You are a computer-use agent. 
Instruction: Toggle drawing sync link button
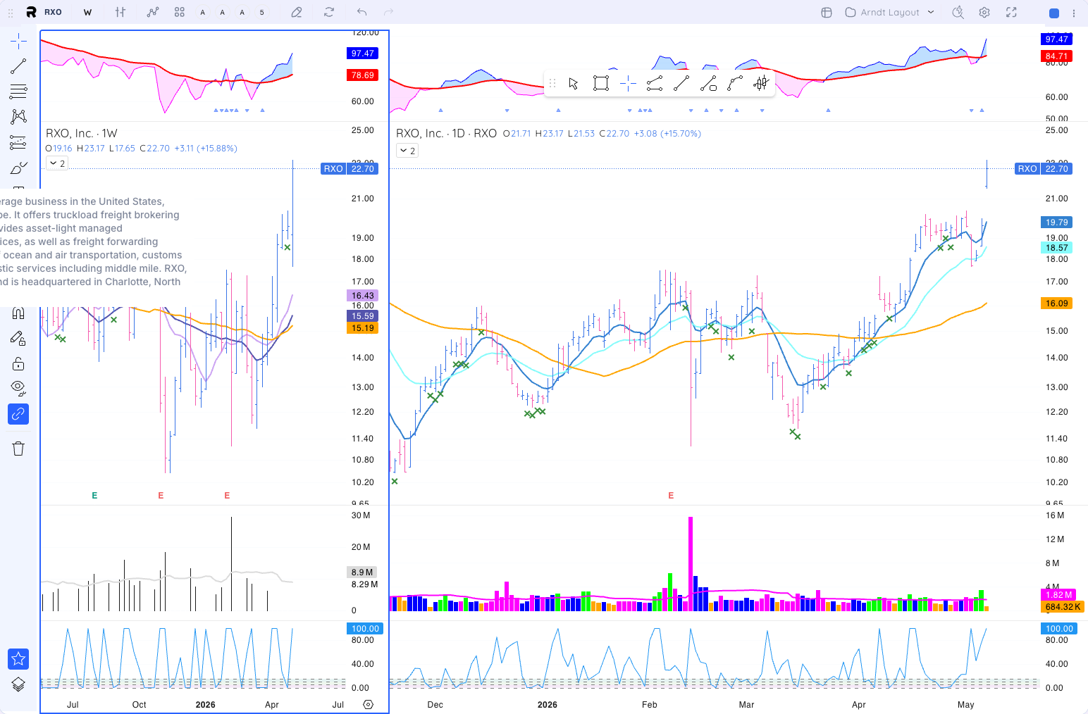coord(18,414)
